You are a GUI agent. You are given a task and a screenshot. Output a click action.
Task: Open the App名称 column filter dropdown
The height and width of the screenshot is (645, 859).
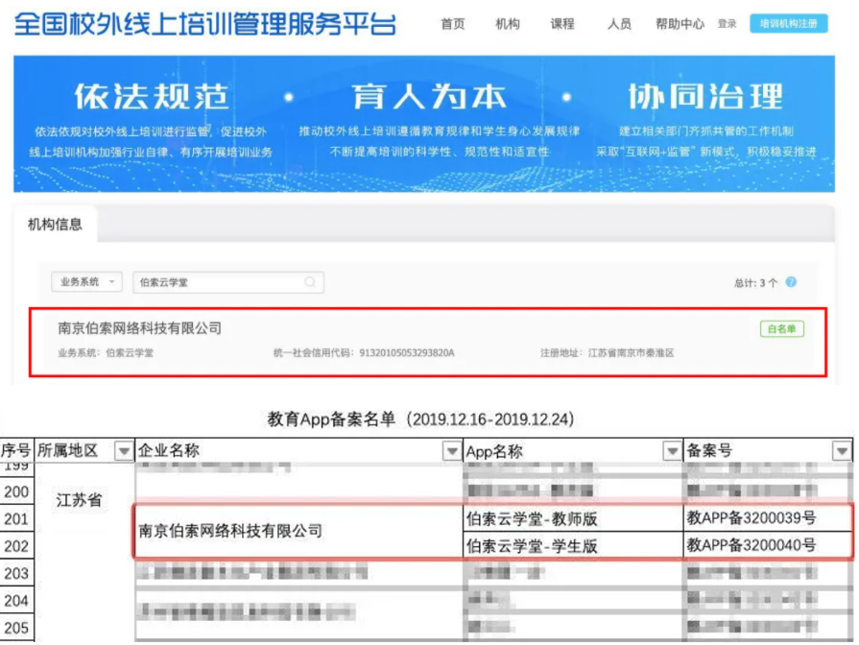[x=672, y=451]
